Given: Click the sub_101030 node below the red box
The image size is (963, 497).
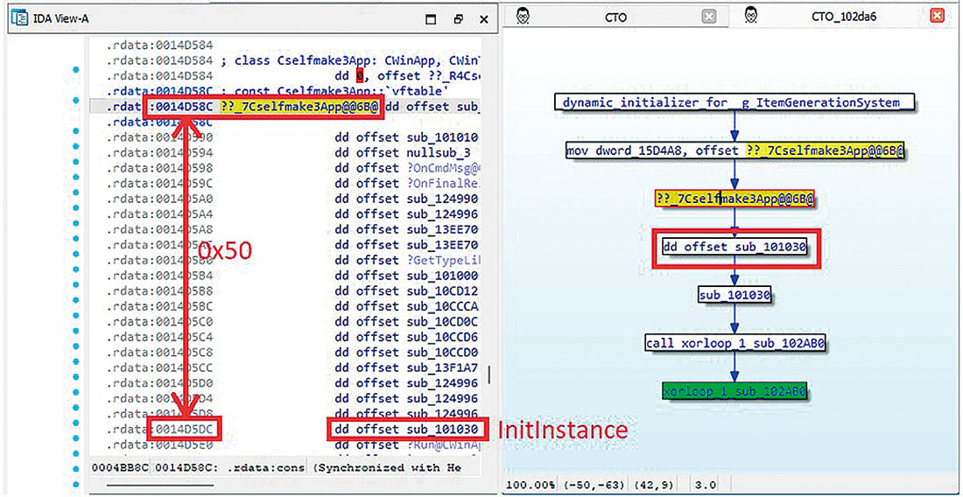Looking at the screenshot, I should click(735, 295).
